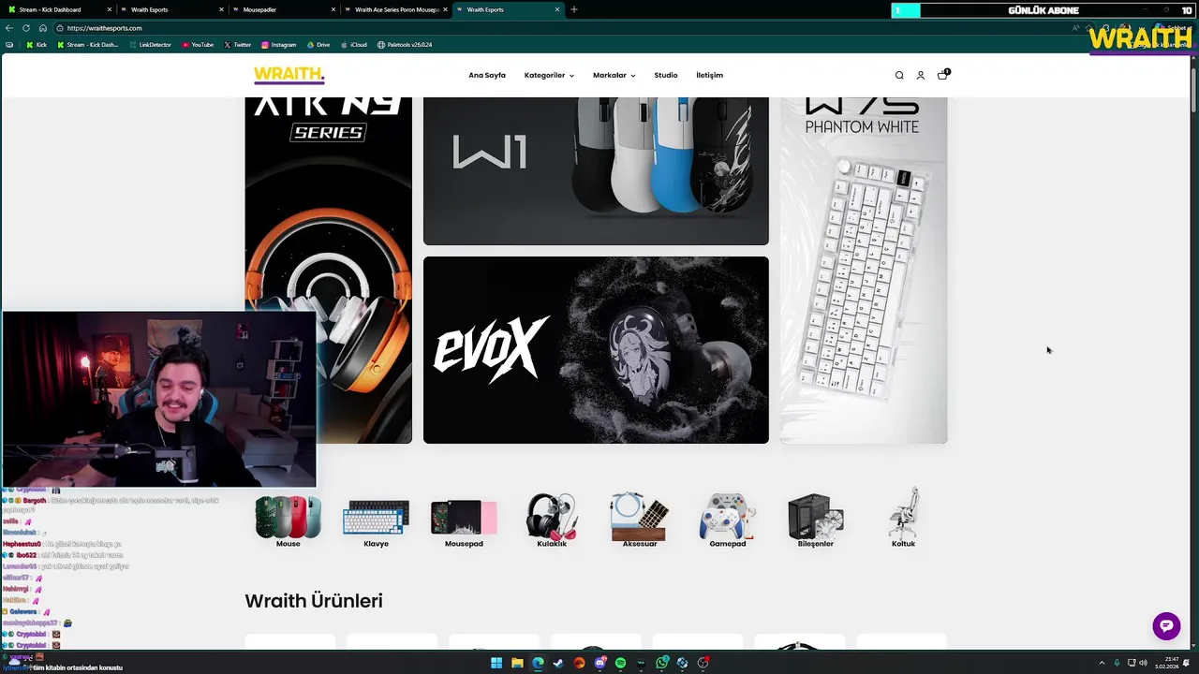This screenshot has width=1199, height=674.
Task: Show hidden system tray icons
Action: coord(1102,664)
